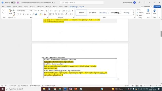162x91 pixels.
Task: Toggle Show/Hide paragraph marks
Action: coord(72,11)
